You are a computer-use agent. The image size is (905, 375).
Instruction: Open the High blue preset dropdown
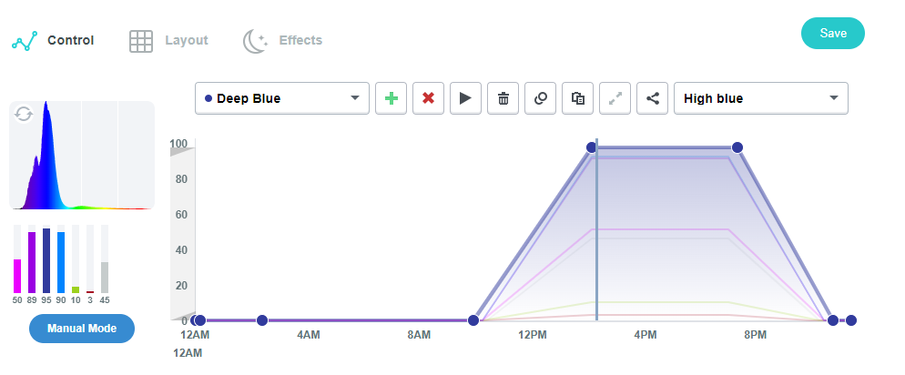(760, 98)
